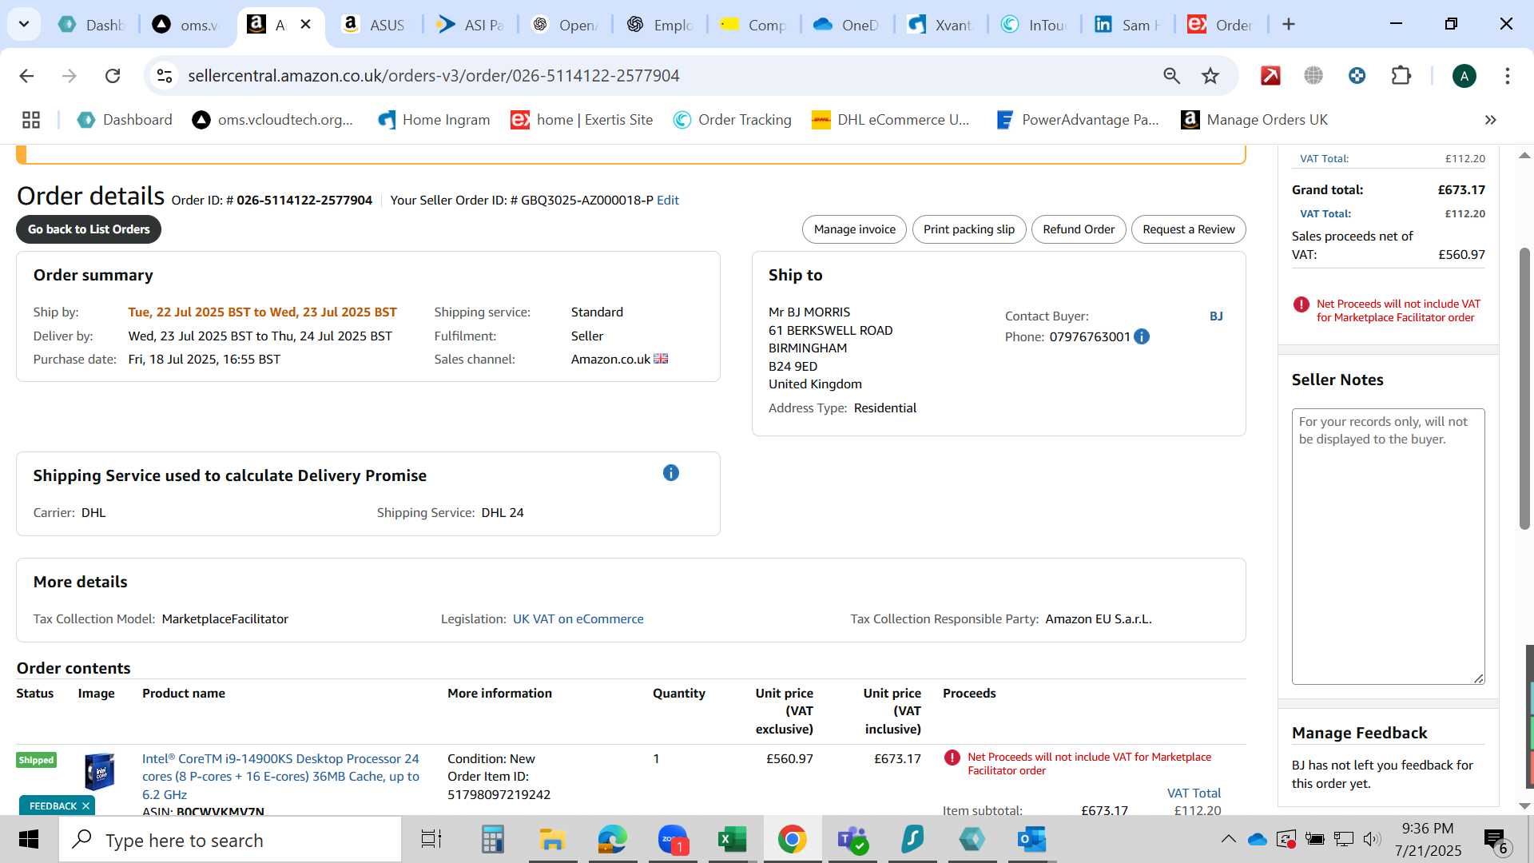Open Manage Orders UK bookmark

tap(1254, 120)
